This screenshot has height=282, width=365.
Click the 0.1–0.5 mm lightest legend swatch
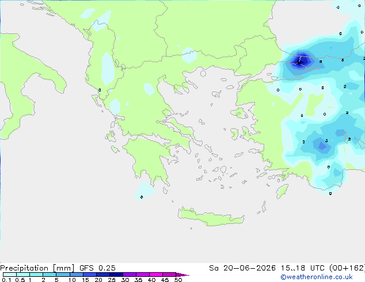(x=10, y=275)
